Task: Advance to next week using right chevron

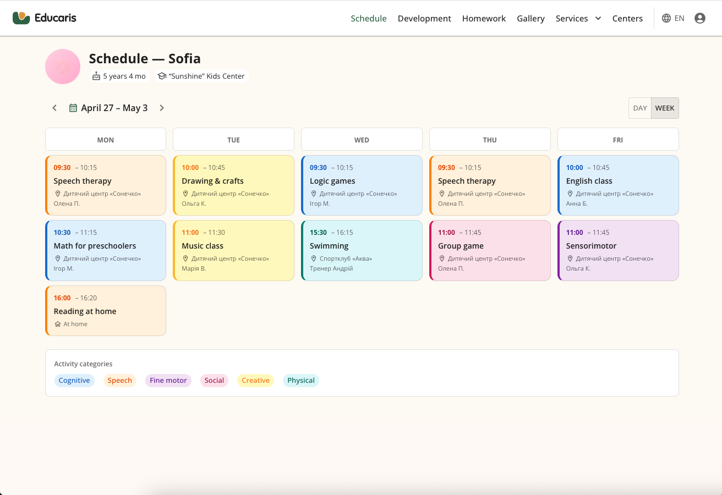Action: pyautogui.click(x=162, y=108)
